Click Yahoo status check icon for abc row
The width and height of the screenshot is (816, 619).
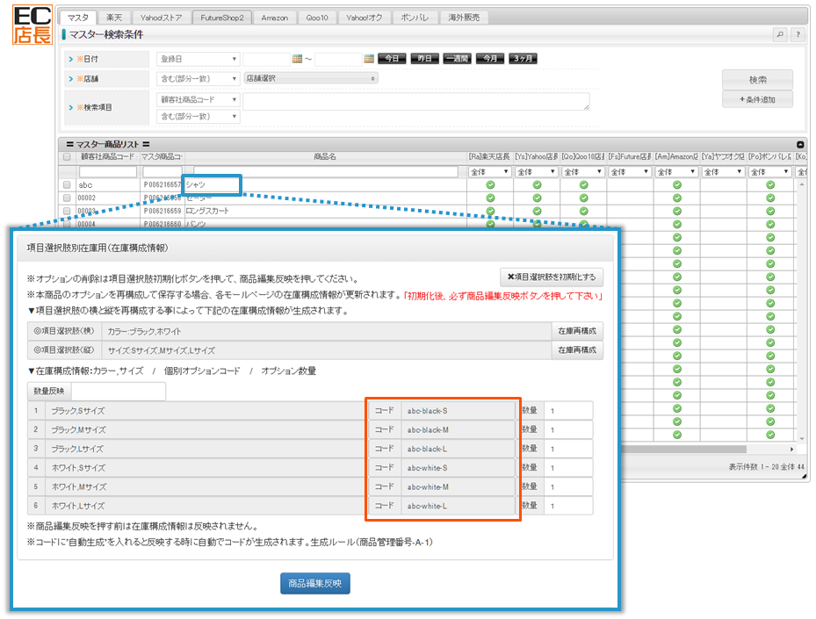[537, 185]
